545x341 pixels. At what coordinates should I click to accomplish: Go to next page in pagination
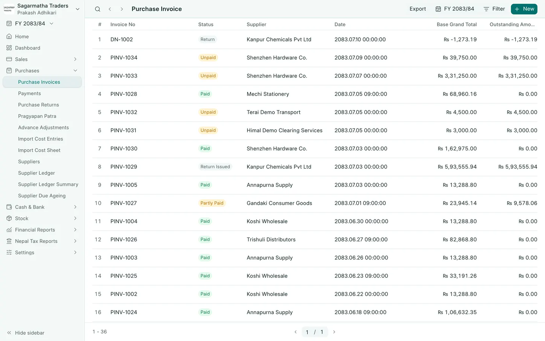[x=334, y=332]
